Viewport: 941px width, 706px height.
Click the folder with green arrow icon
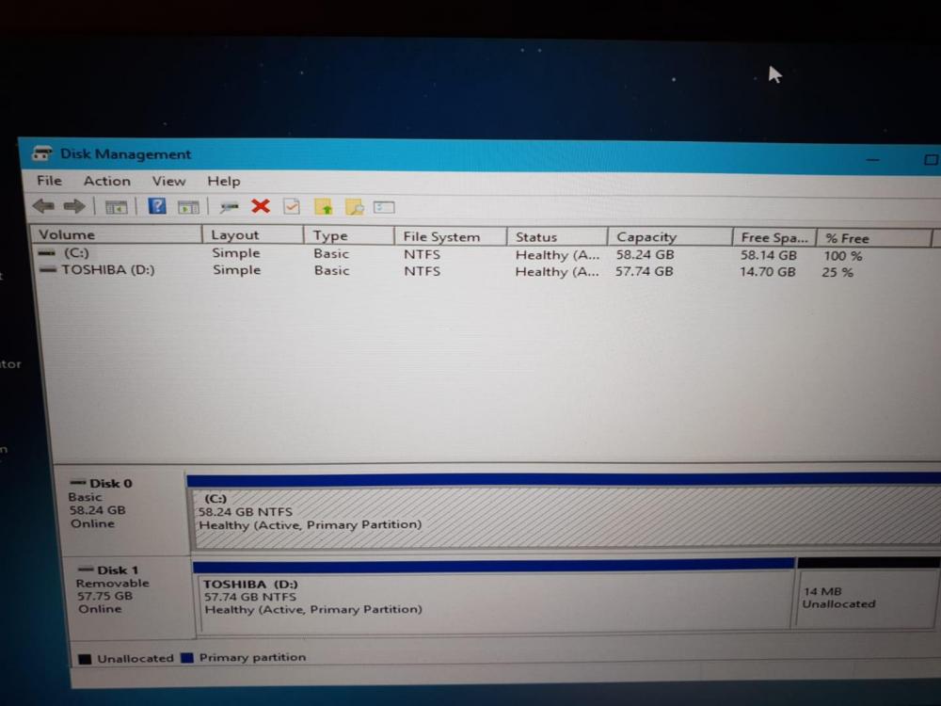324,207
